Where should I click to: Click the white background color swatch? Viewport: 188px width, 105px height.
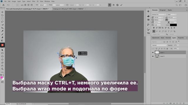3,79
